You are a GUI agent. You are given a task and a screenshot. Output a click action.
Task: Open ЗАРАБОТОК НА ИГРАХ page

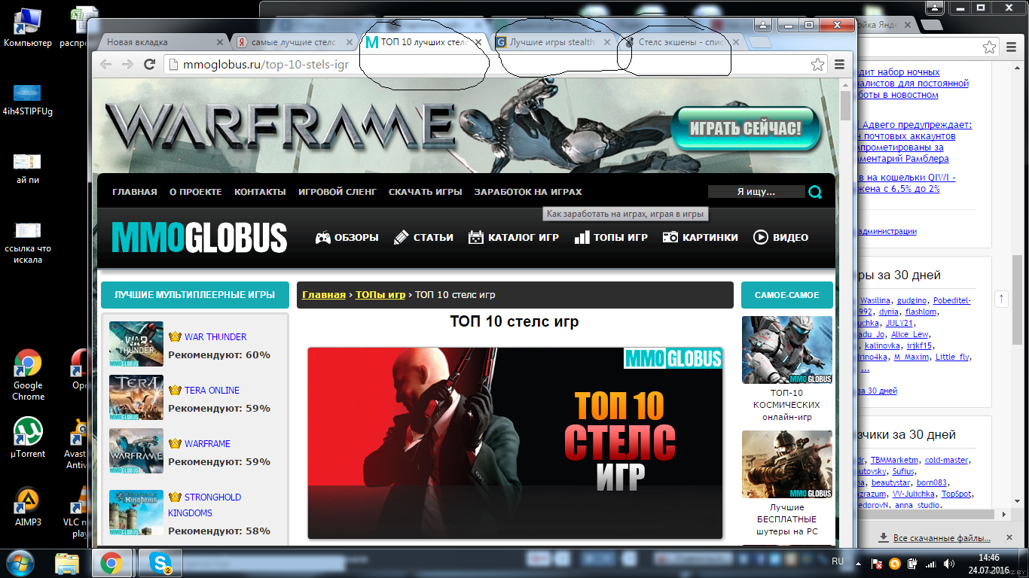528,192
